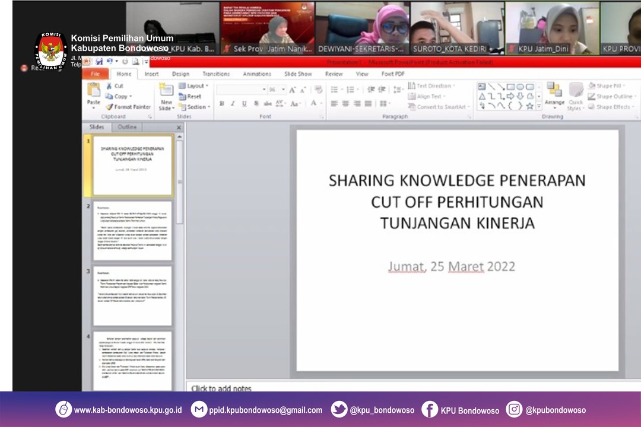Toggle Underline formatting

pos(243,104)
